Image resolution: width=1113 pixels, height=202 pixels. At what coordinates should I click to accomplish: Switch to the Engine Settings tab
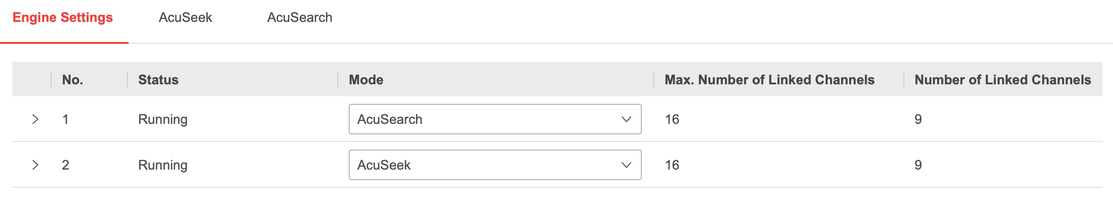click(x=62, y=18)
